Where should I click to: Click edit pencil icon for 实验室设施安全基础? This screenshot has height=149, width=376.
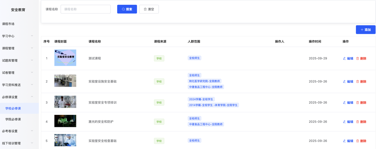[x=345, y=82]
